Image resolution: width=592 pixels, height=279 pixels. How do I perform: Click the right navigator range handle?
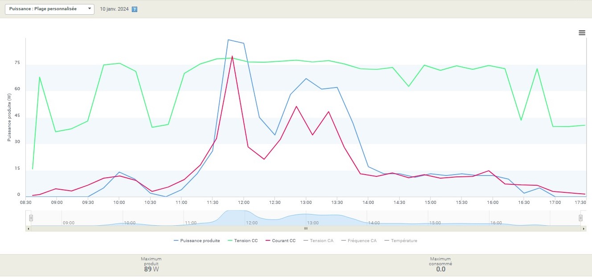pos(580,218)
